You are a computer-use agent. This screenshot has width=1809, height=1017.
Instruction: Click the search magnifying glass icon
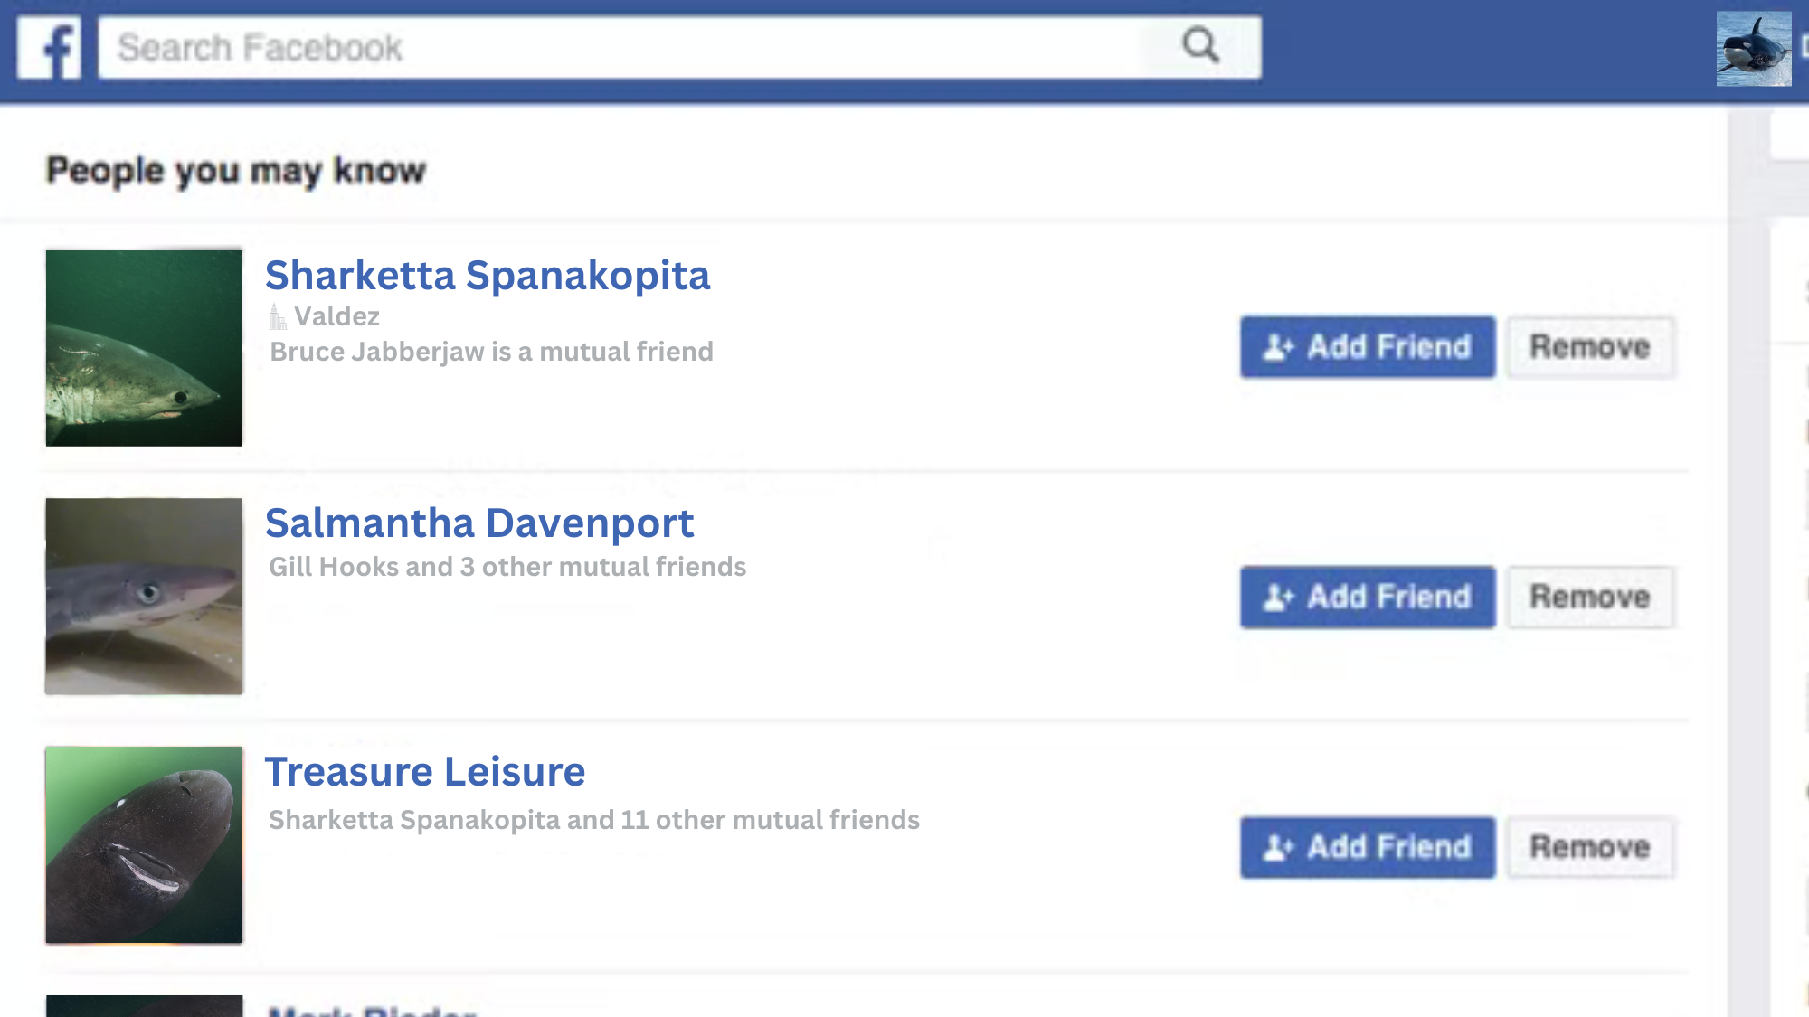1200,45
